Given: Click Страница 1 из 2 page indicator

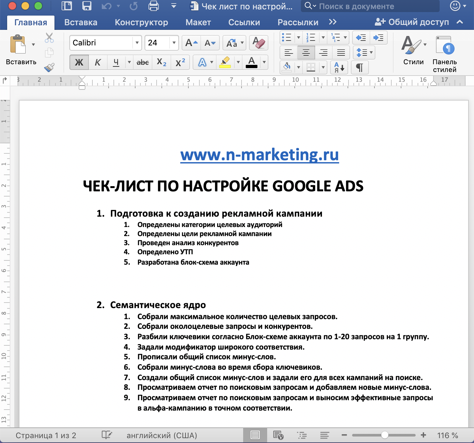Looking at the screenshot, I should point(46,435).
